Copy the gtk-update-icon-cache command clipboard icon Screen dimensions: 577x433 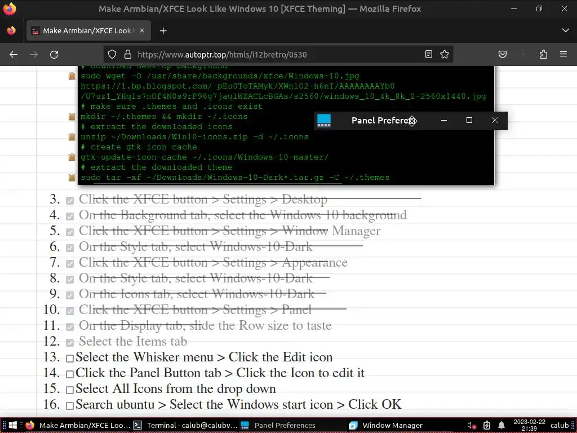click(x=72, y=157)
